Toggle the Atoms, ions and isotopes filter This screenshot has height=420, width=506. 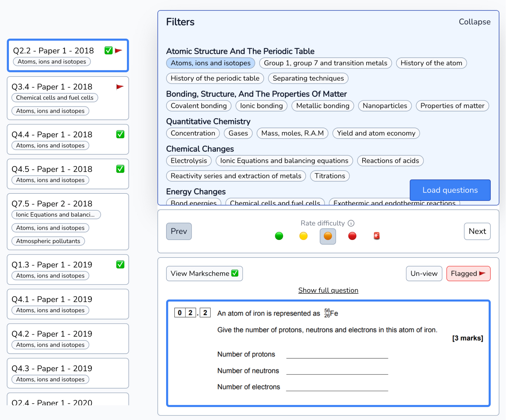(x=211, y=63)
